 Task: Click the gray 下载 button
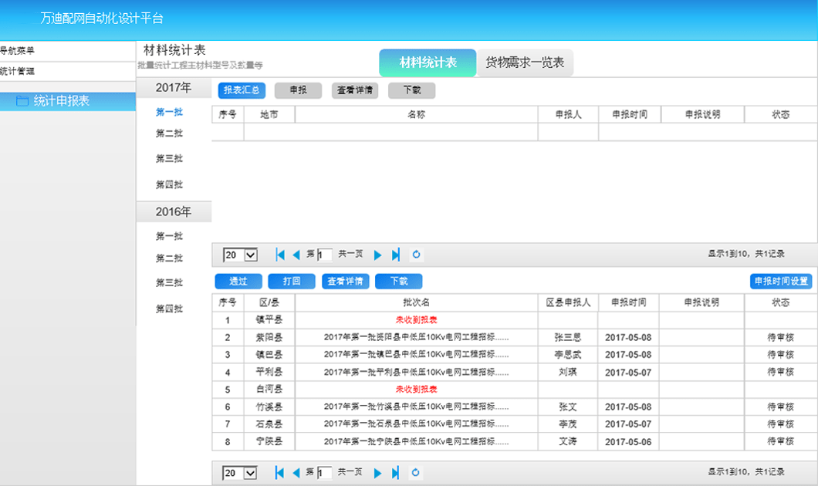(411, 90)
